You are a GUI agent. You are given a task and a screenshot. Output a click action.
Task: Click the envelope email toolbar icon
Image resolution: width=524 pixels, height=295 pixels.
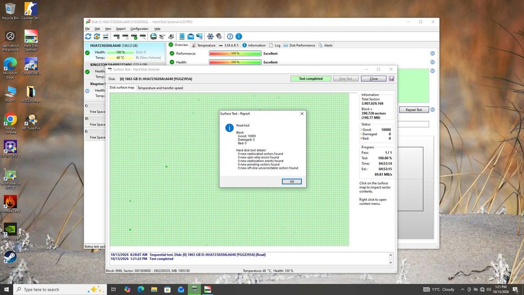(x=191, y=36)
